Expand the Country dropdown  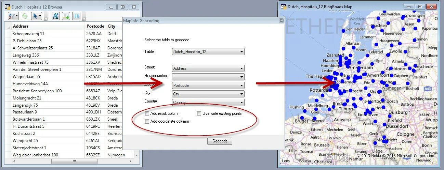tap(208, 103)
